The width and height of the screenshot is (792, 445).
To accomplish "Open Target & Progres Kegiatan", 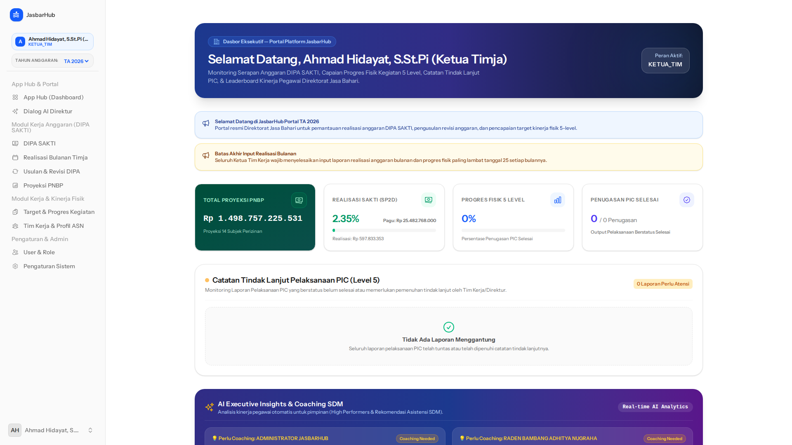I will tap(53, 212).
